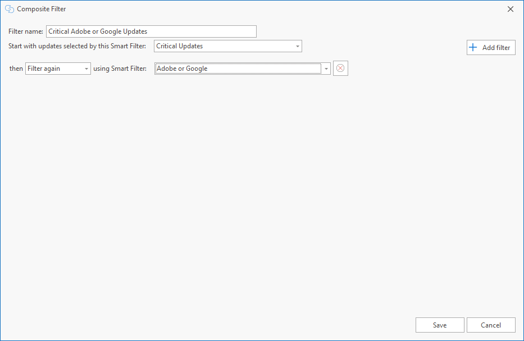Viewport: 524px width, 341px height.
Task: Click the arrow on the Filter again box
Action: click(x=88, y=67)
